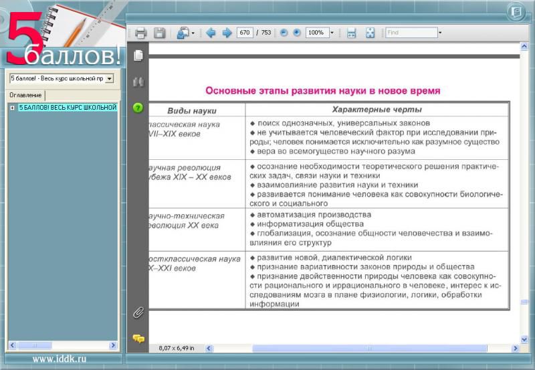535x370 pixels.
Task: Toggle full screen fit page view
Action: [370, 33]
